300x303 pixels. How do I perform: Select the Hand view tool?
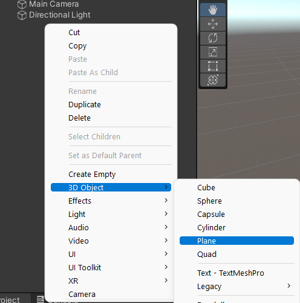pos(213,10)
